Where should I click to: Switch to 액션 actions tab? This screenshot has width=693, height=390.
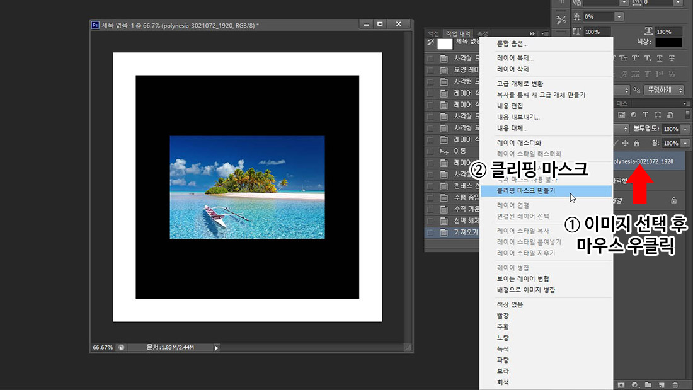click(x=433, y=33)
